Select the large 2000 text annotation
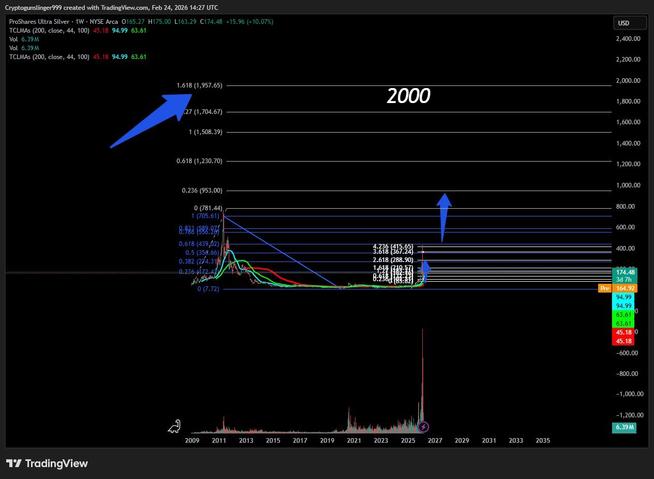Image resolution: width=654 pixels, height=479 pixels. [x=409, y=96]
